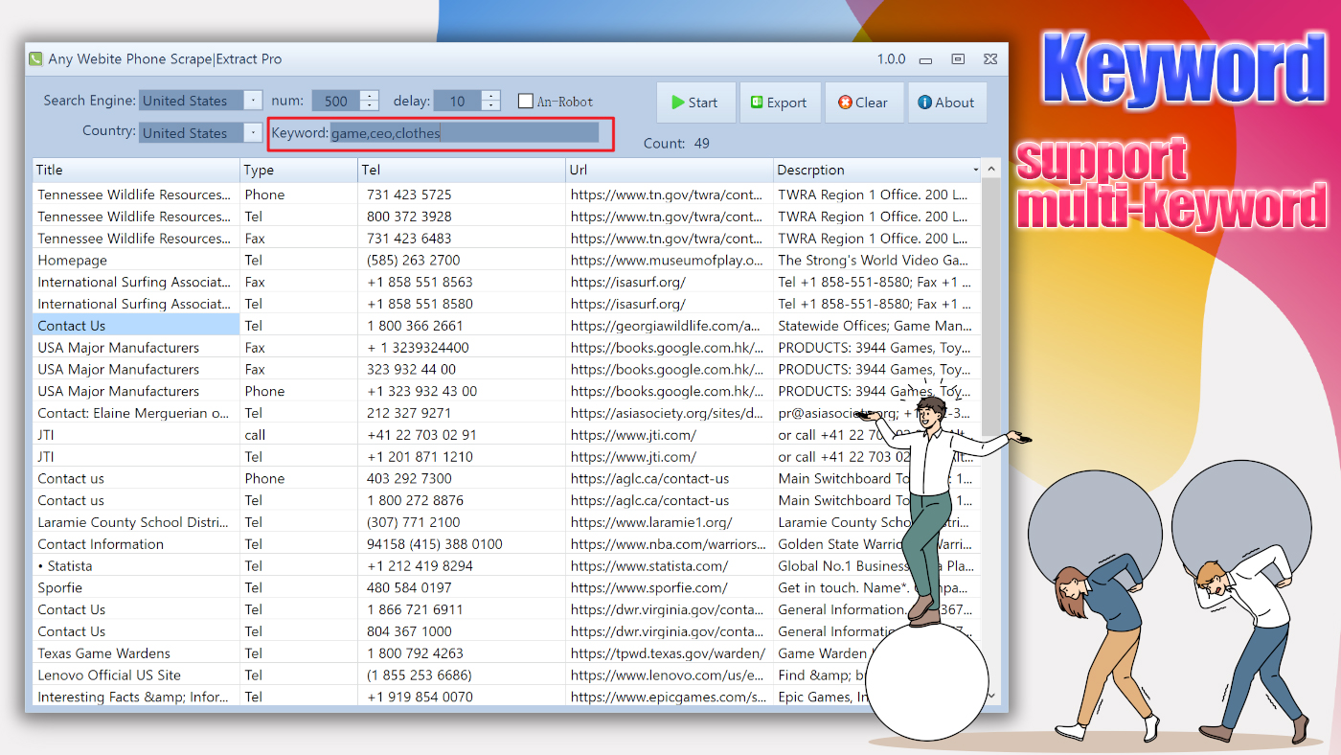Click tel number 212 327 9271
This screenshot has width=1341, height=755.
point(409,413)
